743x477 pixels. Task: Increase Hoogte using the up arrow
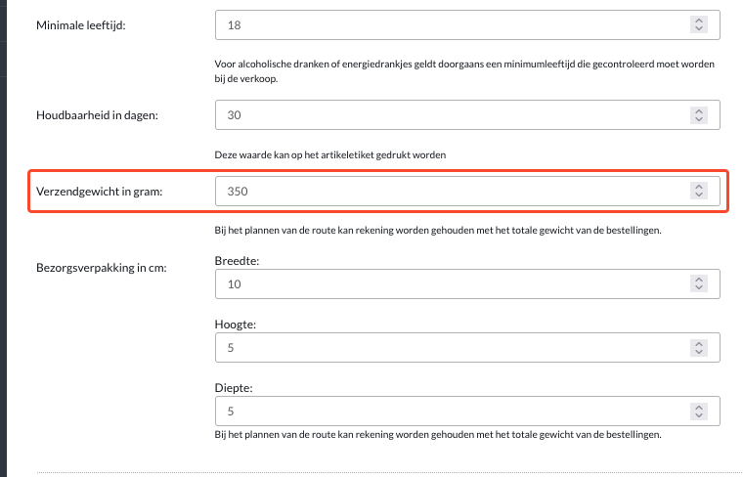pyautogui.click(x=699, y=343)
